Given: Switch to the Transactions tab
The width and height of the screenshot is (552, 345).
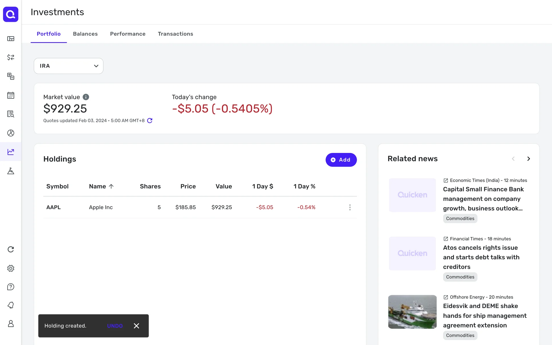Looking at the screenshot, I should pyautogui.click(x=175, y=34).
